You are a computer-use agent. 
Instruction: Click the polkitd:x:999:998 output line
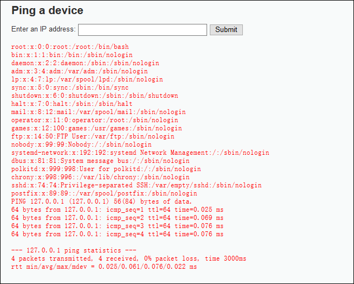(x=106, y=169)
